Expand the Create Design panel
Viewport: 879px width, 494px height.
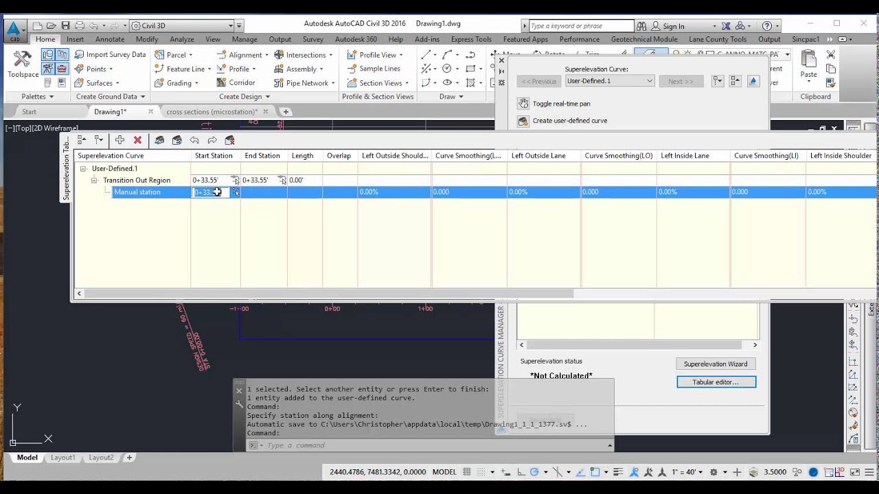pyautogui.click(x=244, y=97)
